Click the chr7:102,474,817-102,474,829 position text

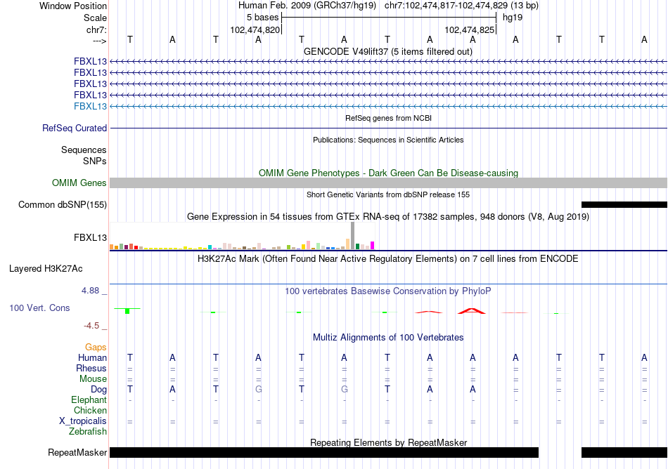pyautogui.click(x=461, y=6)
